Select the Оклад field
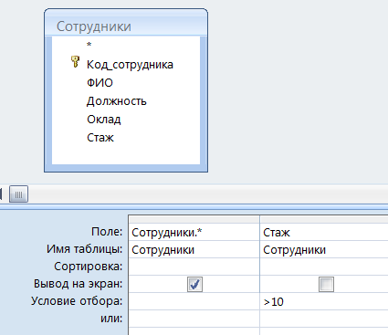This screenshot has width=388, height=335. click(x=104, y=120)
